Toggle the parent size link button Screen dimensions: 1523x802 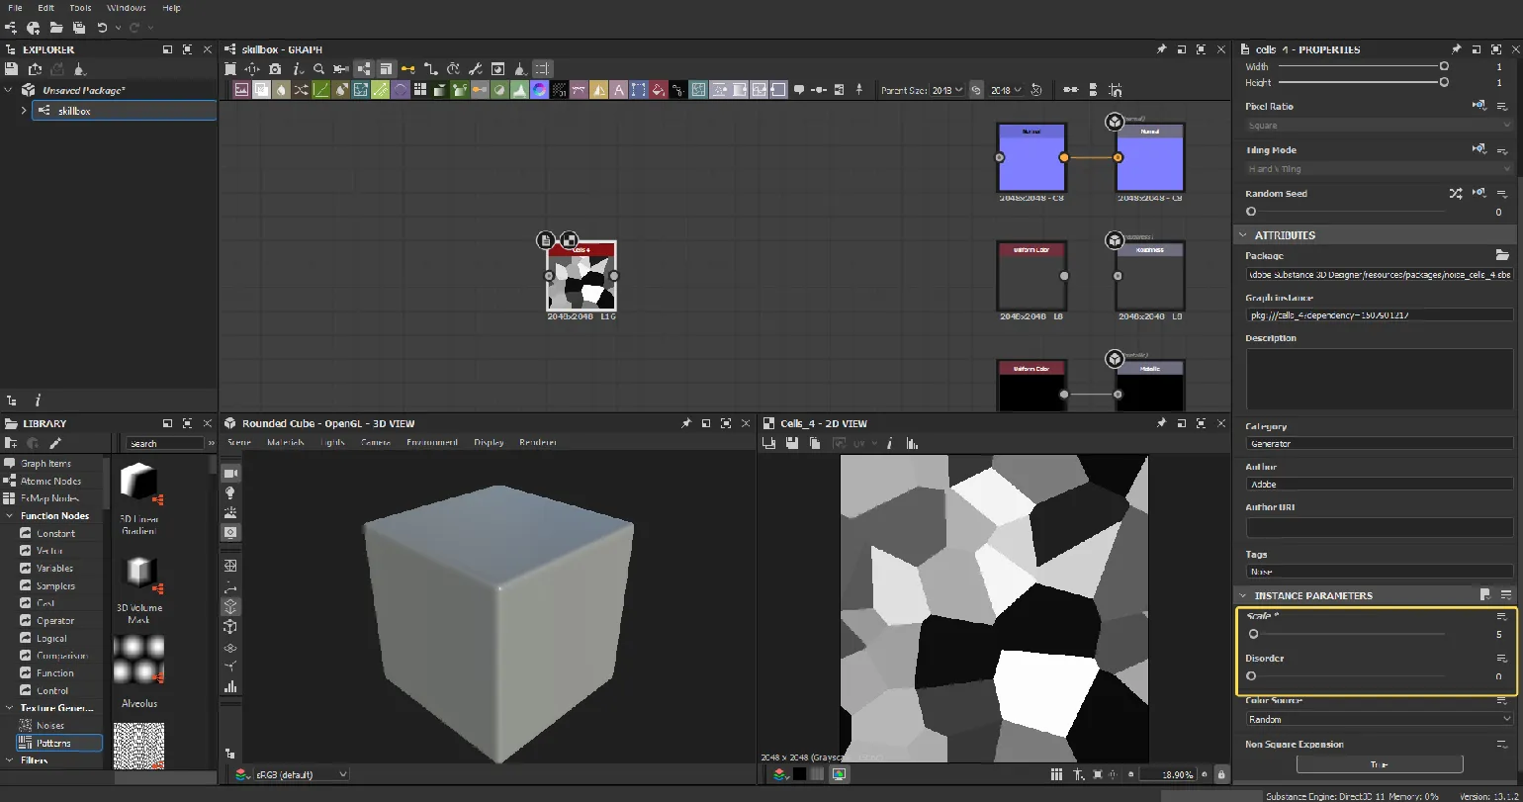click(976, 90)
